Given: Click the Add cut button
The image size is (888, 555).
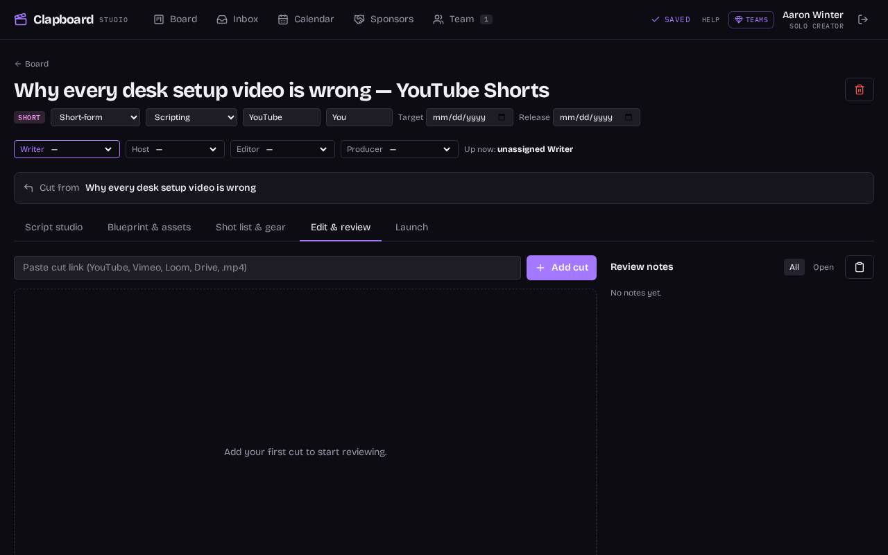Looking at the screenshot, I should coord(561,268).
